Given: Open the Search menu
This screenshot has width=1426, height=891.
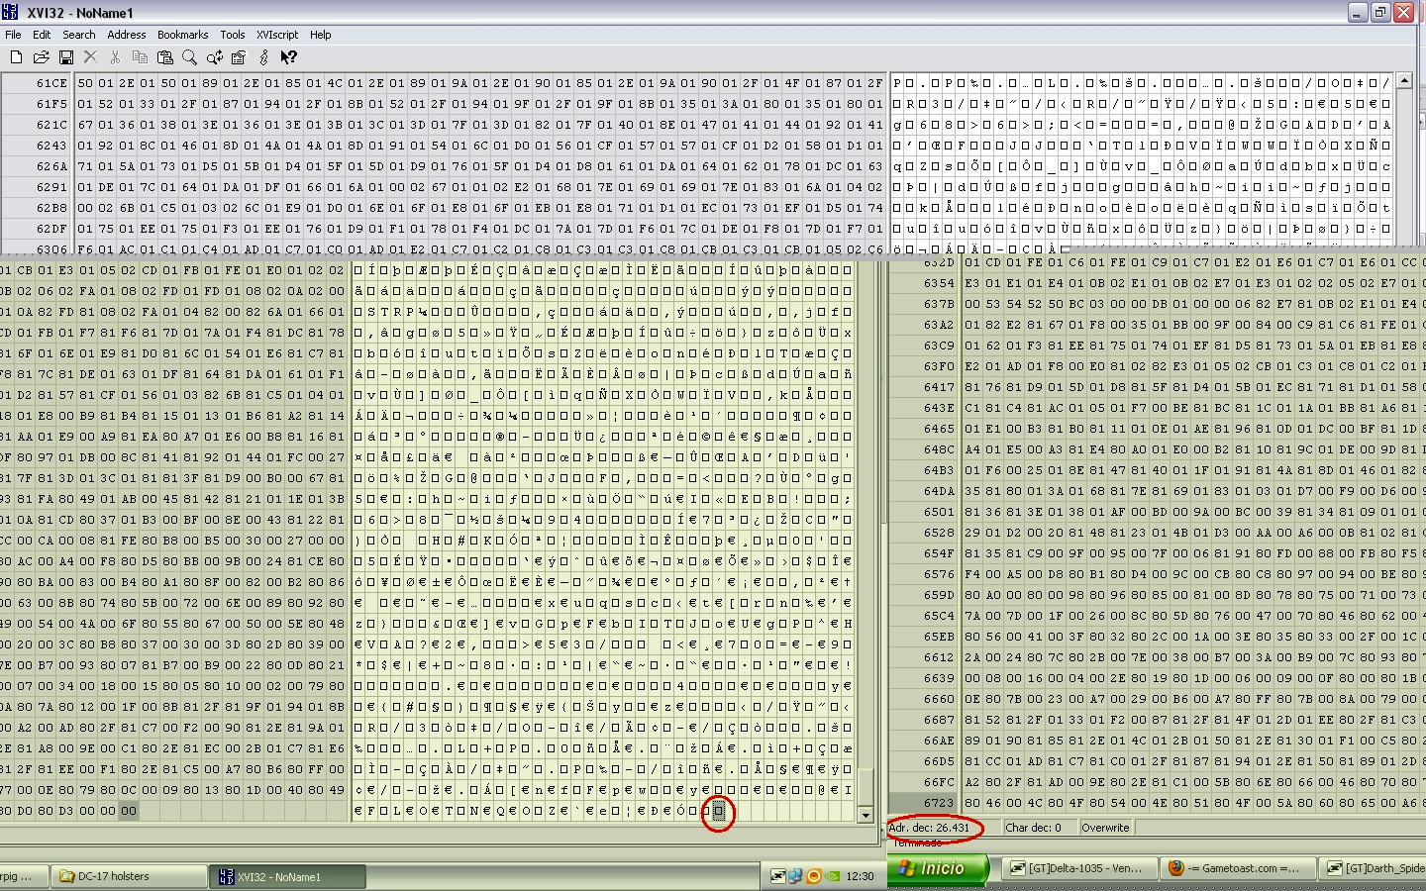Looking at the screenshot, I should (79, 35).
